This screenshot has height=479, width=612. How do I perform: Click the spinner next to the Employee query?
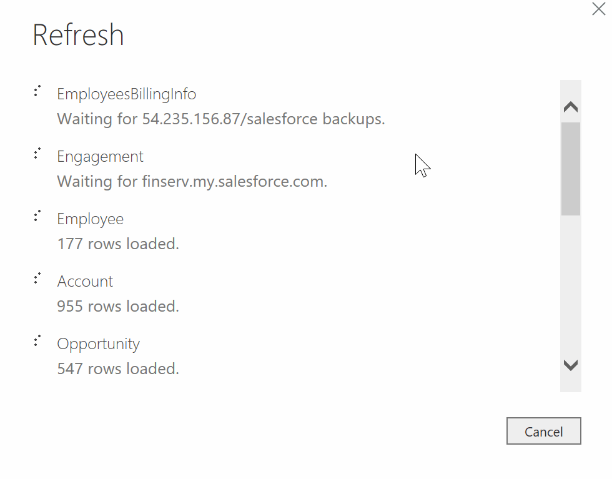(37, 217)
